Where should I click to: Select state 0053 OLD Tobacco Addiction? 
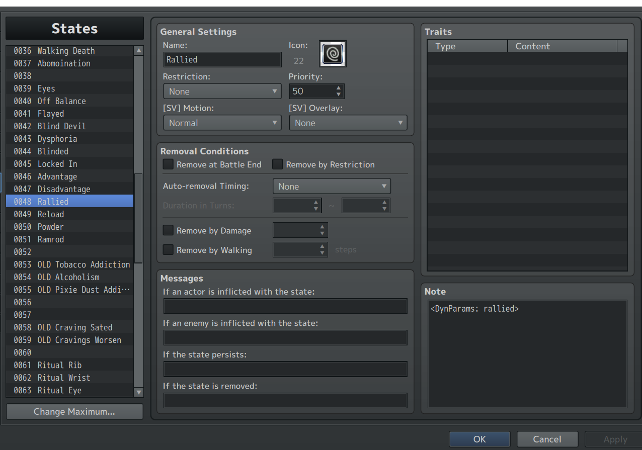point(70,264)
